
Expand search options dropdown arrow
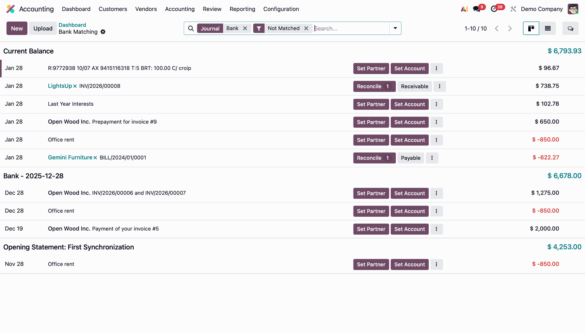coord(395,28)
